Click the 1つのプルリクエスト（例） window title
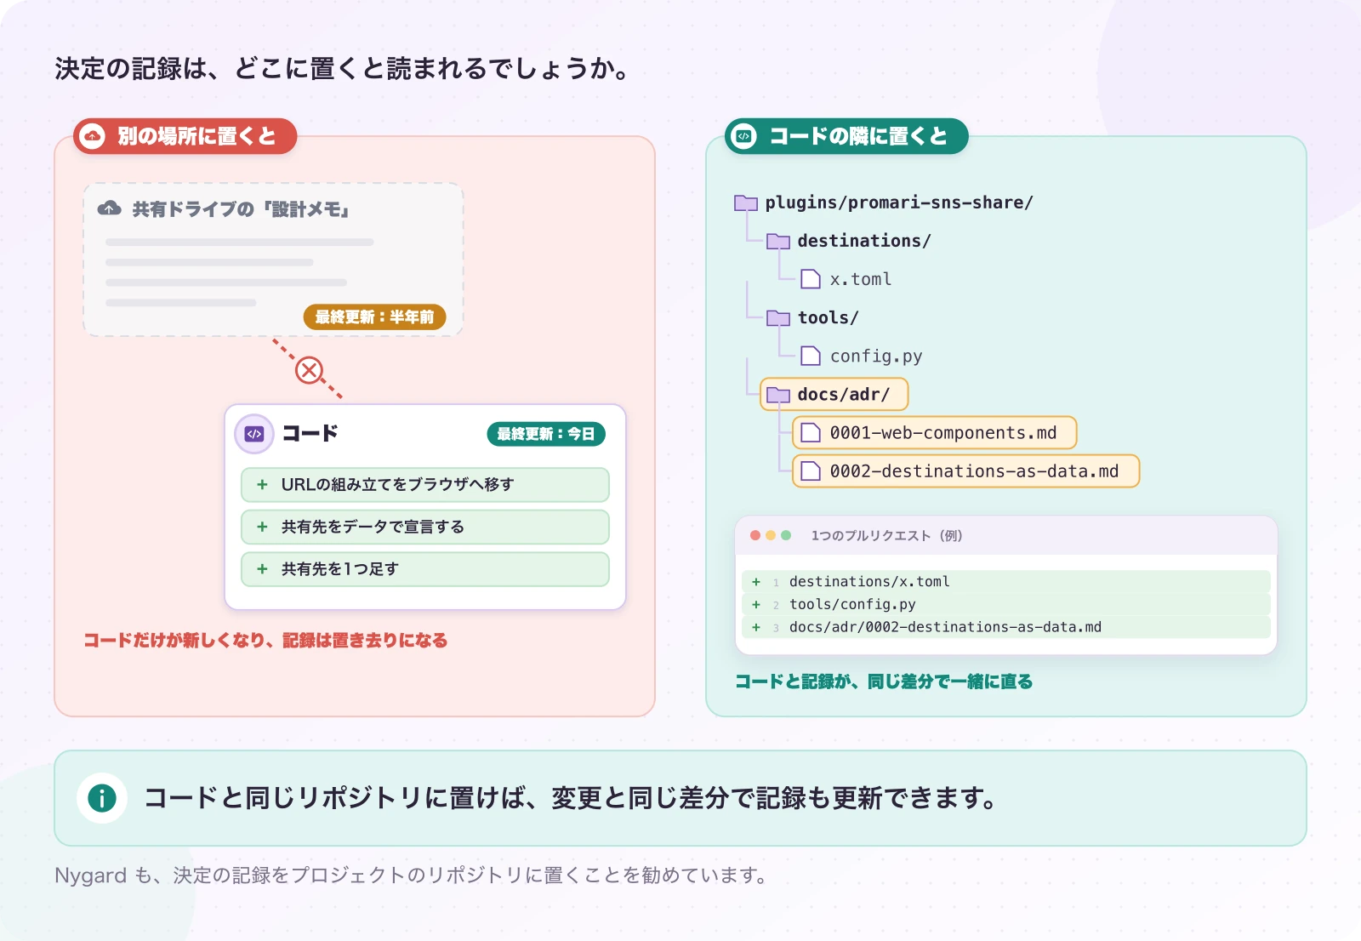1361x941 pixels. (x=886, y=535)
